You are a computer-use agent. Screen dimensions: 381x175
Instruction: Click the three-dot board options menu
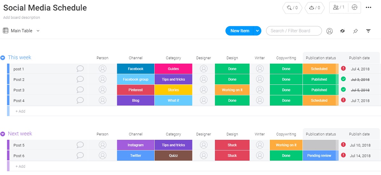pyautogui.click(x=368, y=8)
